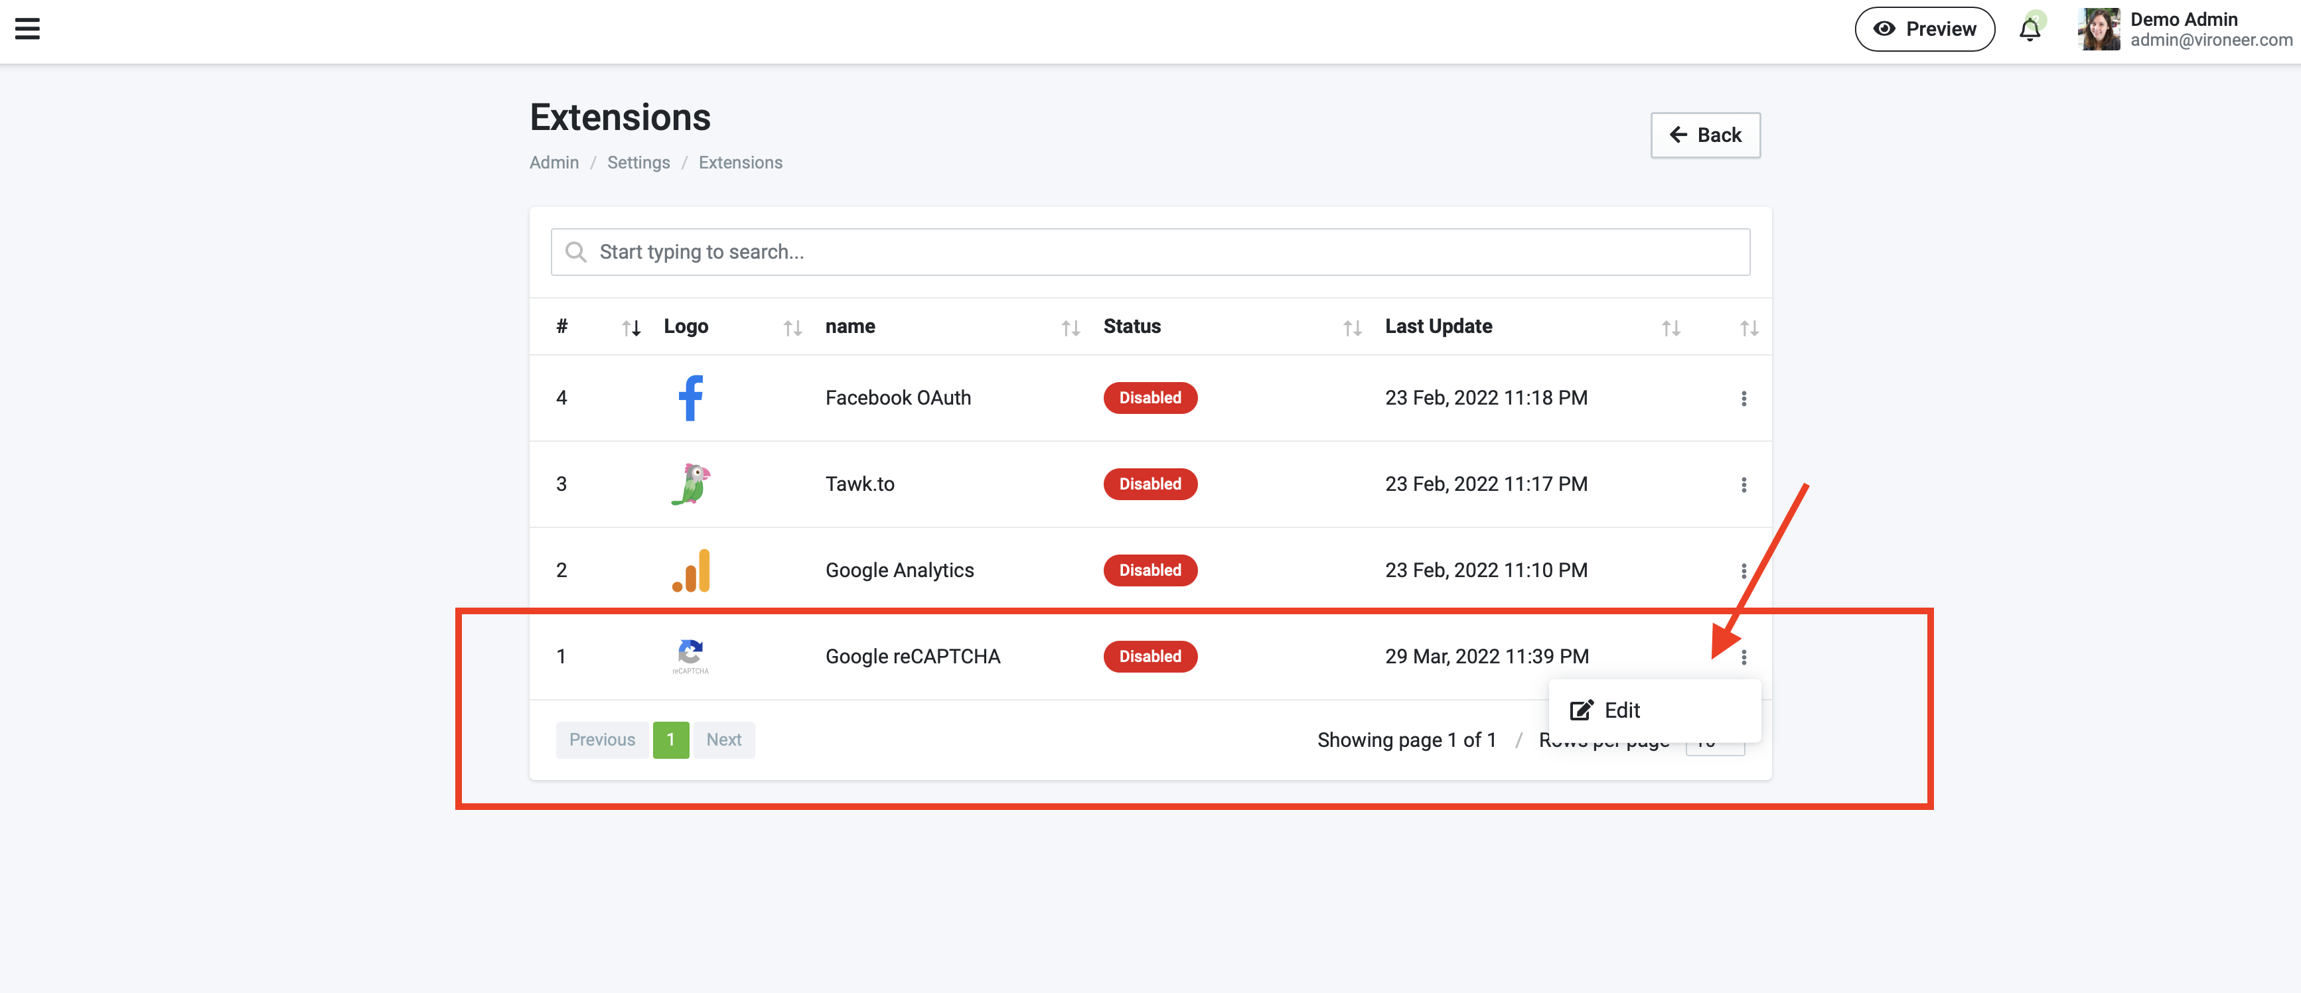Focus the extensions search field
This screenshot has height=993, width=2301.
(x=1150, y=252)
